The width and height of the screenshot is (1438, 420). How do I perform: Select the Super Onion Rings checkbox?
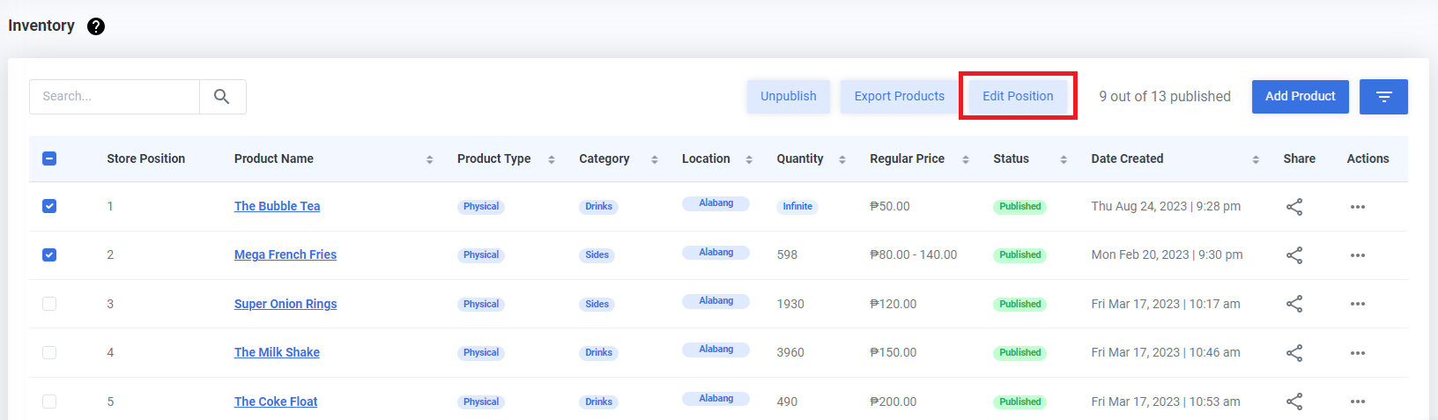(49, 304)
